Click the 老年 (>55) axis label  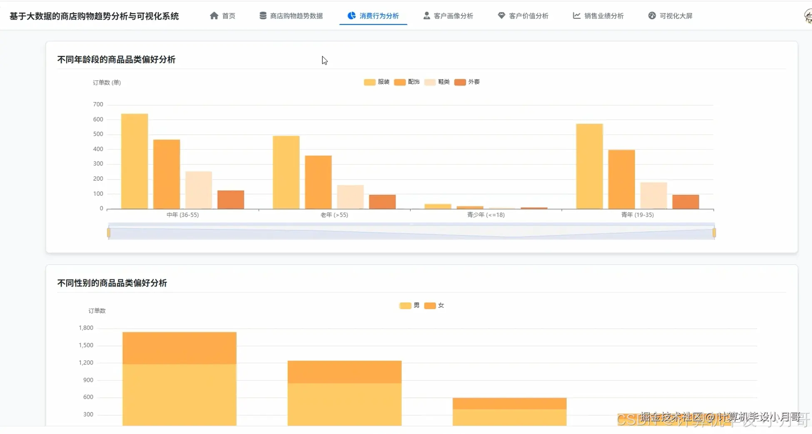[334, 215]
